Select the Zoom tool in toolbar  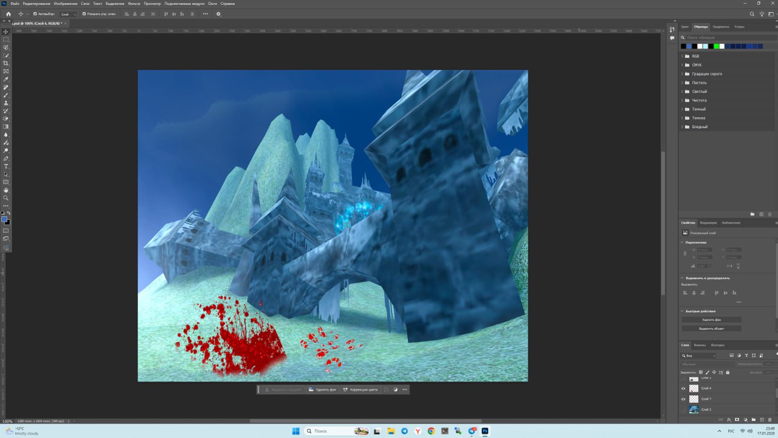pyautogui.click(x=6, y=198)
